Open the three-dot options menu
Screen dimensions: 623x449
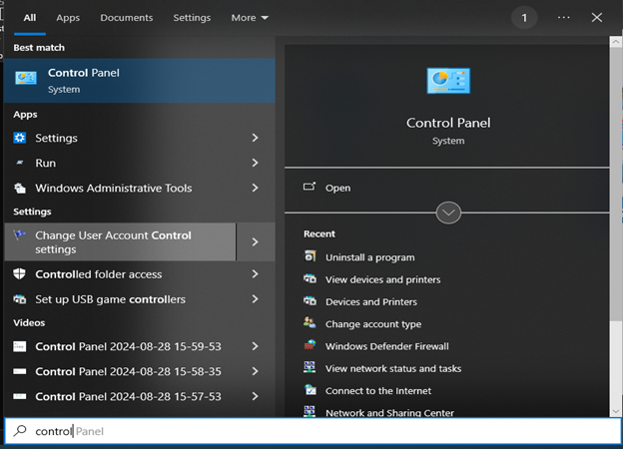click(563, 18)
